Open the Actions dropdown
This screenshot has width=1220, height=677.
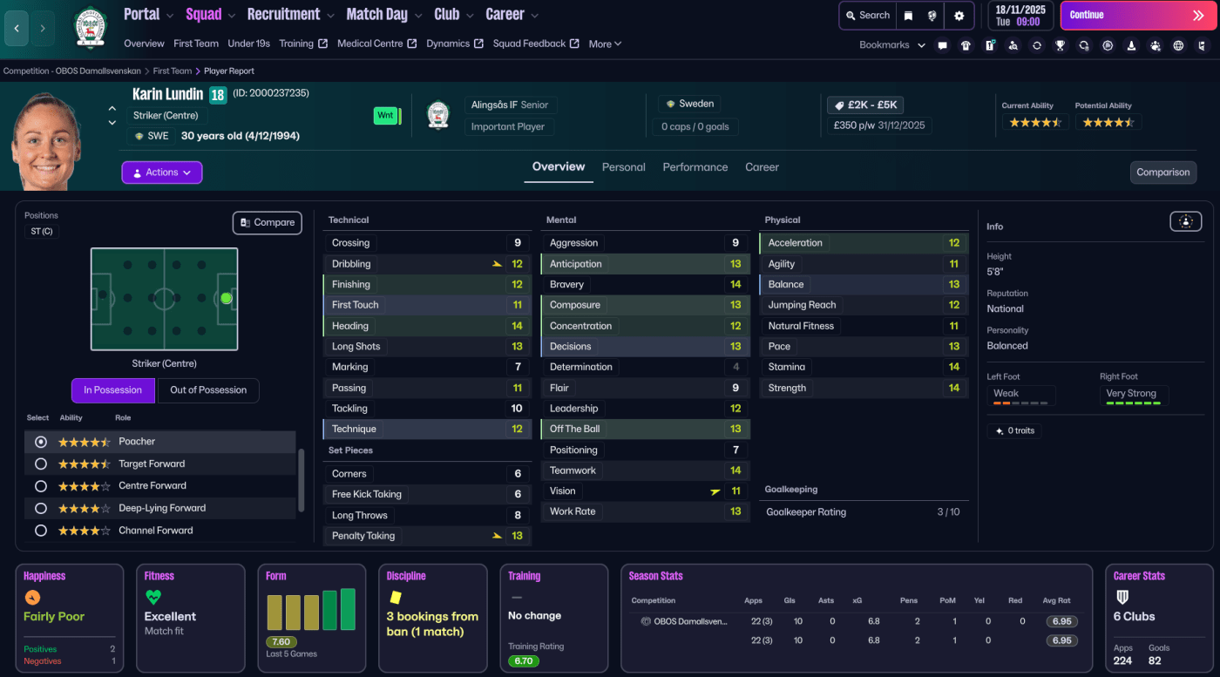(x=162, y=173)
